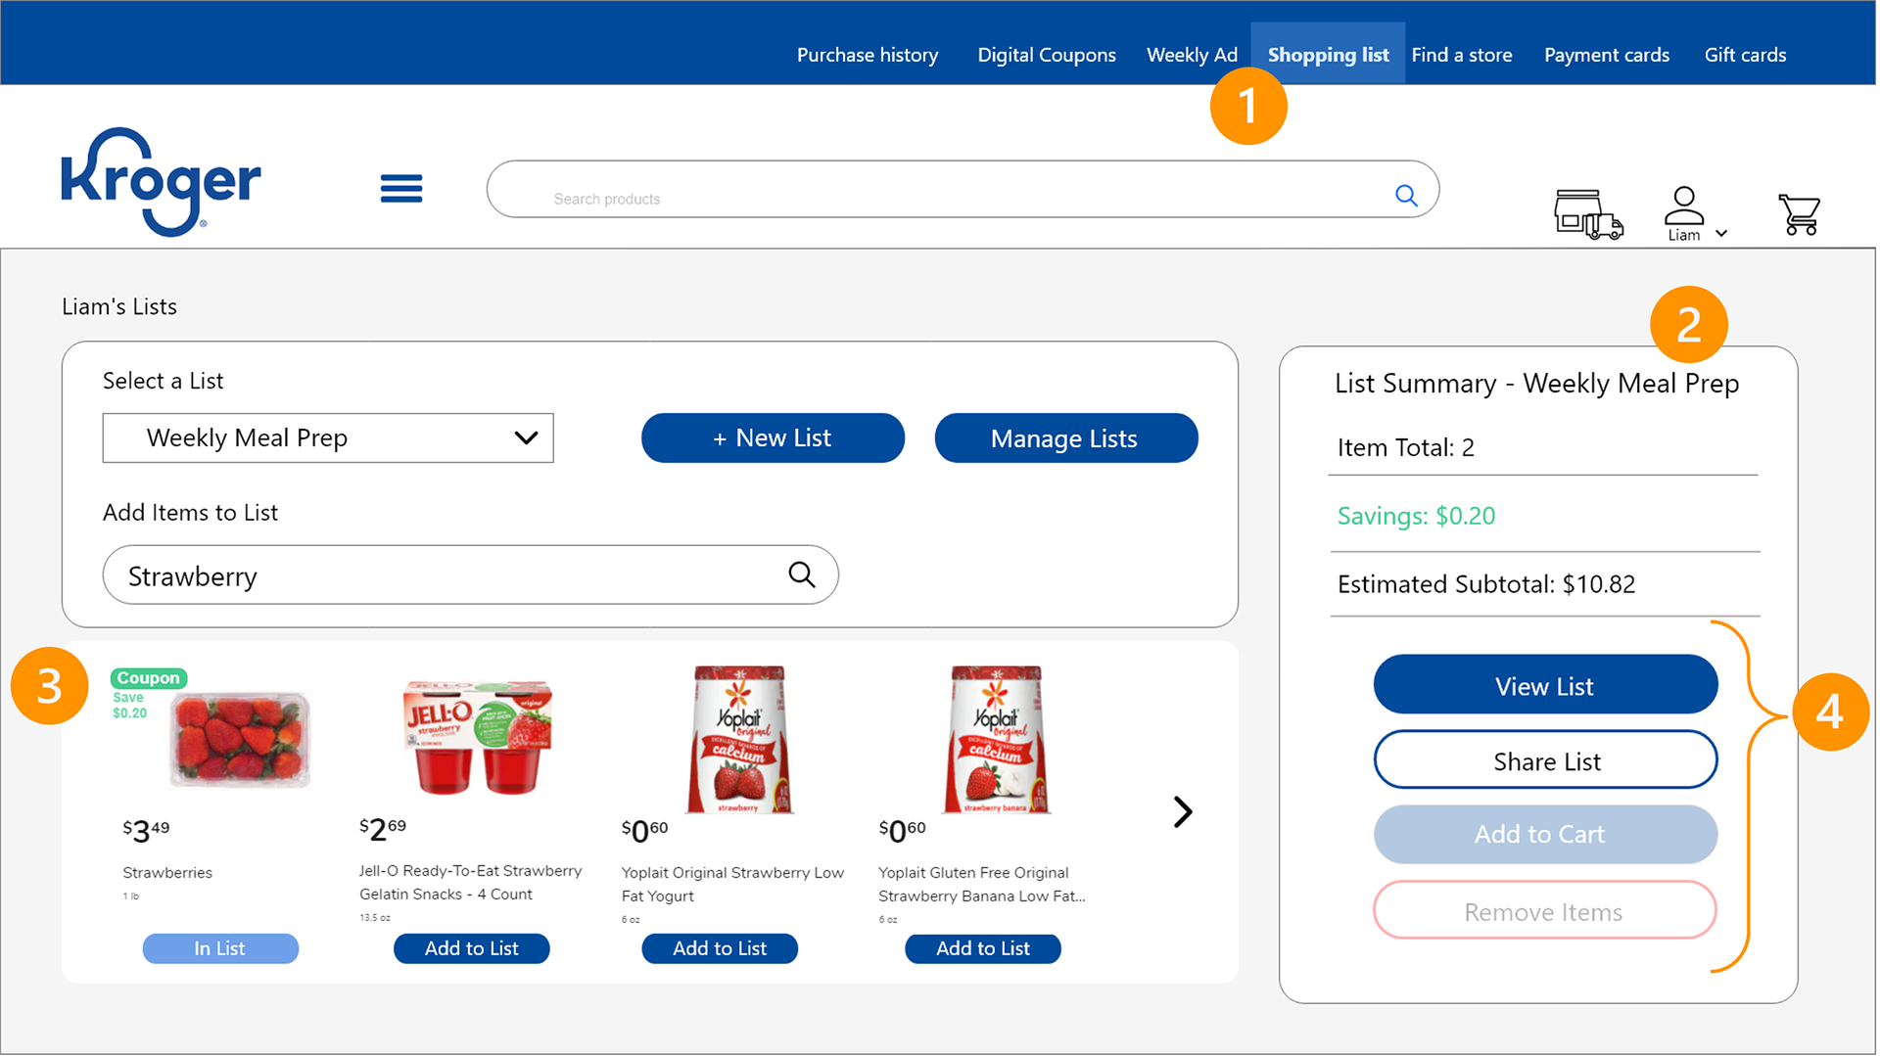Viewport: 1880px width, 1056px height.
Task: Open the Strawberries product image
Action: pos(240,739)
